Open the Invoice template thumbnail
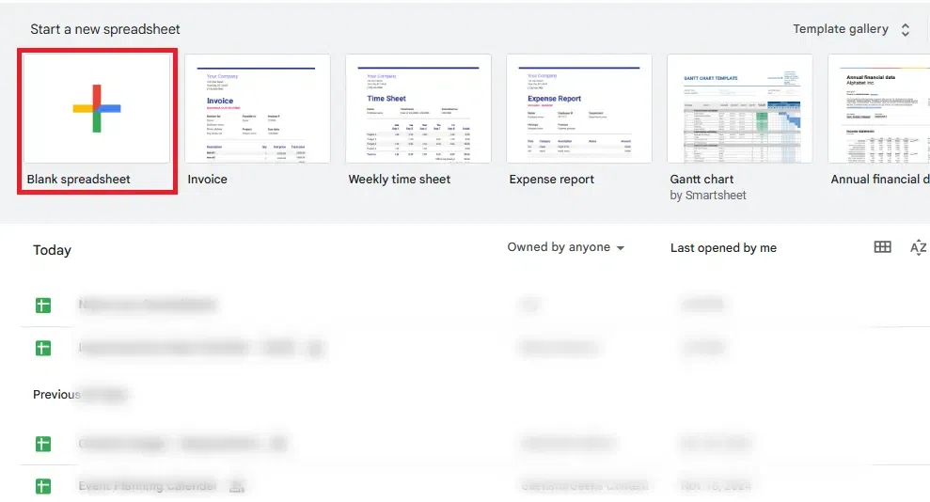This screenshot has width=930, height=502. [x=258, y=108]
